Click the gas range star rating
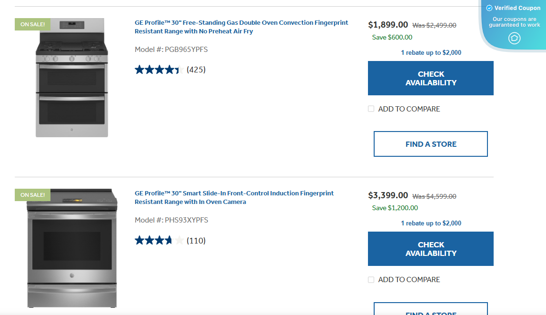The width and height of the screenshot is (546, 315). [159, 70]
